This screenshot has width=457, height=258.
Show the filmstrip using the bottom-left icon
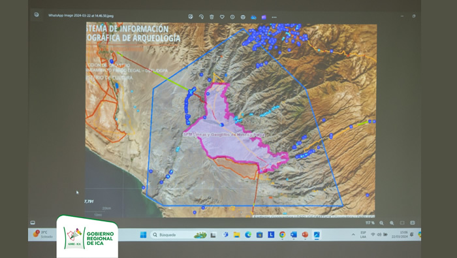33,223
